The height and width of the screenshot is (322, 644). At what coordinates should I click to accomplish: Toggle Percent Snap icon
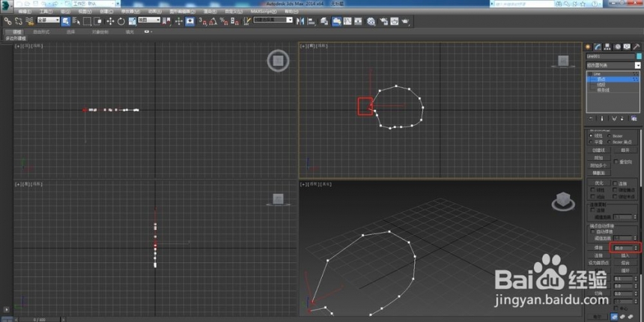click(224, 21)
